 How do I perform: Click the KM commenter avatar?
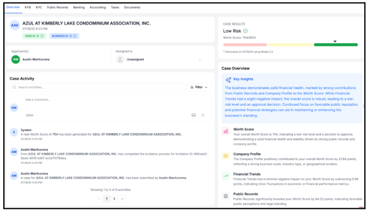(14, 108)
